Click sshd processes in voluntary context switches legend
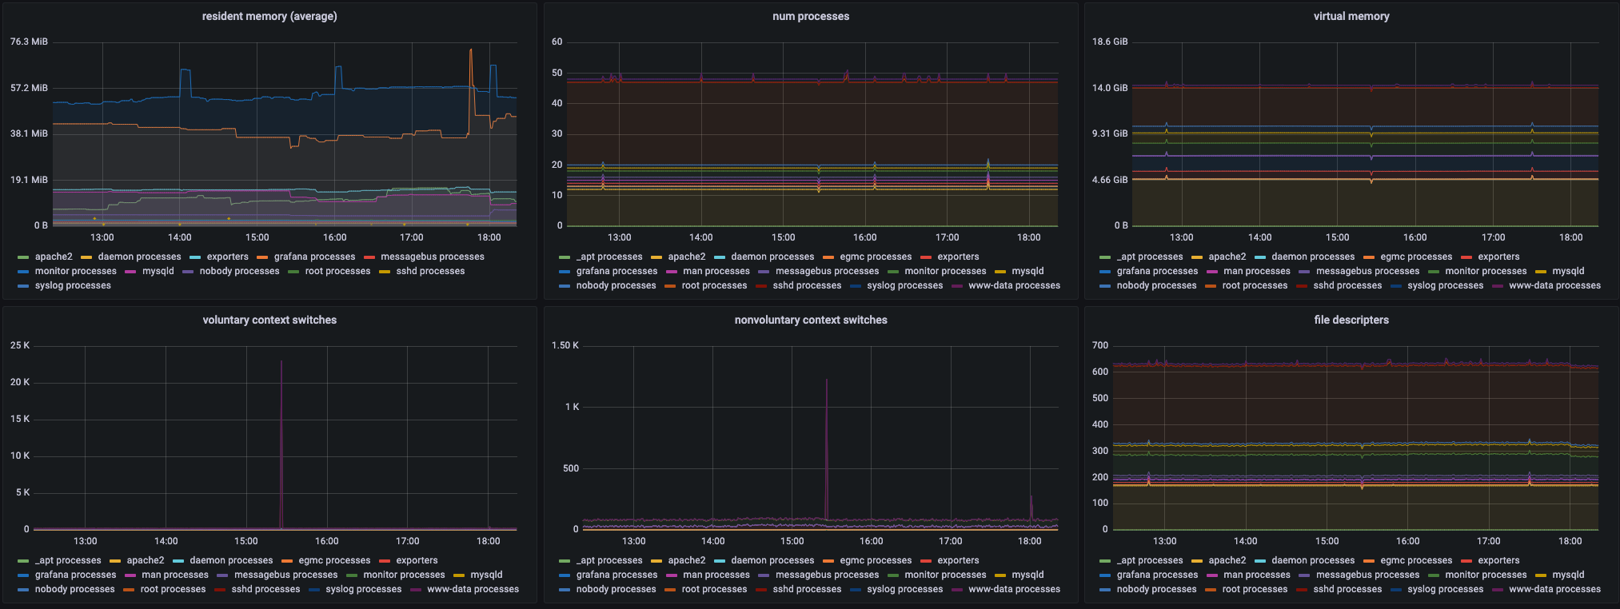The image size is (1620, 609). (x=265, y=589)
